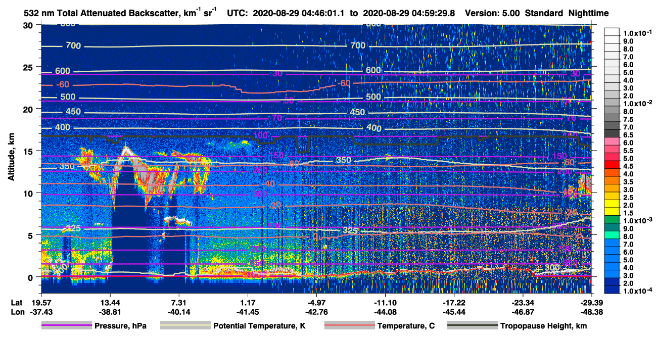
Task: Click longitude value -46.87
Action: click(522, 312)
